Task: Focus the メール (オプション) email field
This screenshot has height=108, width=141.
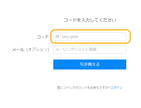Action: click(90, 49)
